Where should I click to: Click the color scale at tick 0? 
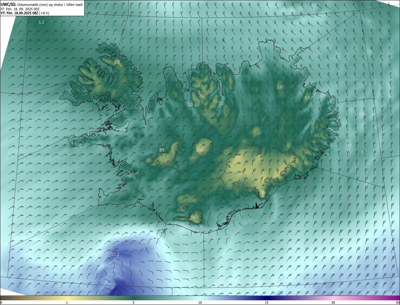tap(1, 303)
